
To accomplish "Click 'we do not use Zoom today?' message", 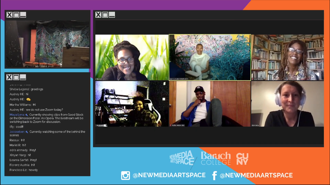I will [44, 110].
